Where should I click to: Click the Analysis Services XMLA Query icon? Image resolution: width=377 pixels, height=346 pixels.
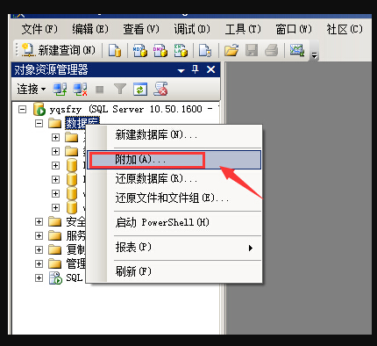tap(181, 50)
